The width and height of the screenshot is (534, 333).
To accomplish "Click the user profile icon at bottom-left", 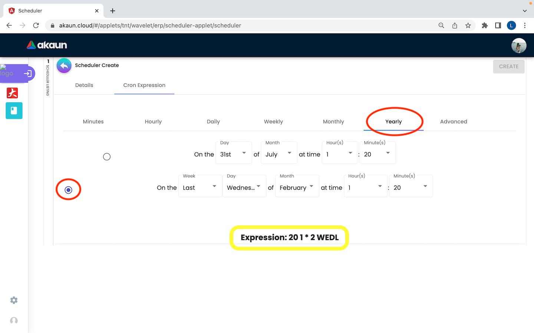I will [x=14, y=320].
